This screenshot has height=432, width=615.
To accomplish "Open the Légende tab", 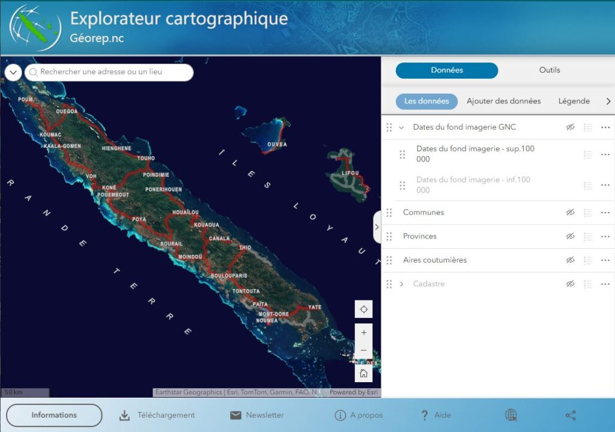I will point(574,102).
